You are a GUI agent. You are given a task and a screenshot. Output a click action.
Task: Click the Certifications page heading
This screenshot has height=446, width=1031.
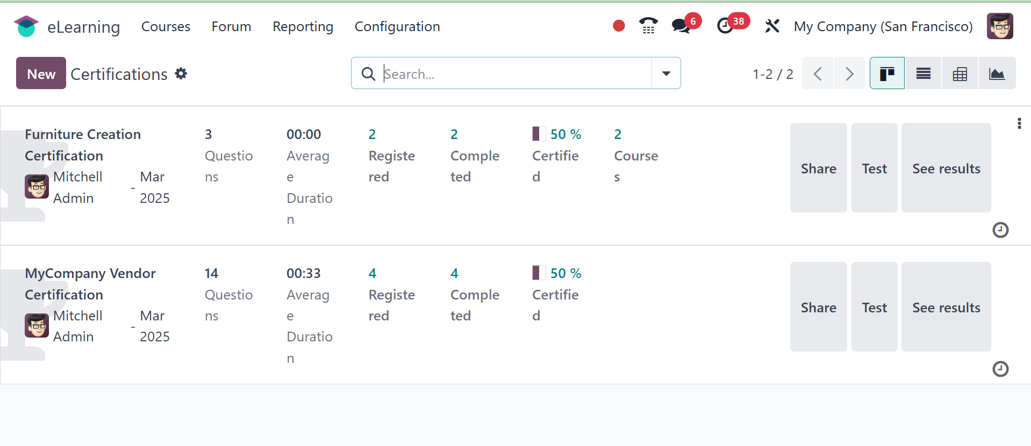pyautogui.click(x=119, y=74)
